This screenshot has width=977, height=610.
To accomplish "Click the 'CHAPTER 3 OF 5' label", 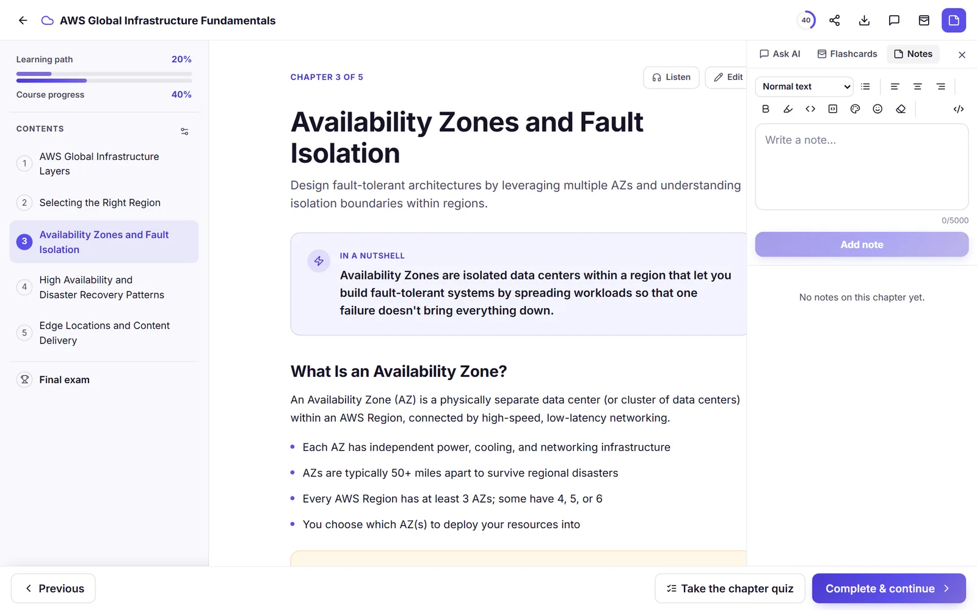I will 327,77.
